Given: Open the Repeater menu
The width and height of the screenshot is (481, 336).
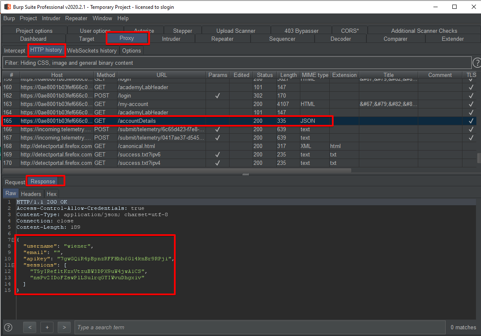Looking at the screenshot, I should coord(76,19).
